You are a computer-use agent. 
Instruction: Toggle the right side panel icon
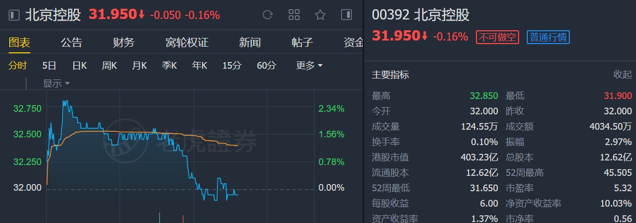(346, 15)
